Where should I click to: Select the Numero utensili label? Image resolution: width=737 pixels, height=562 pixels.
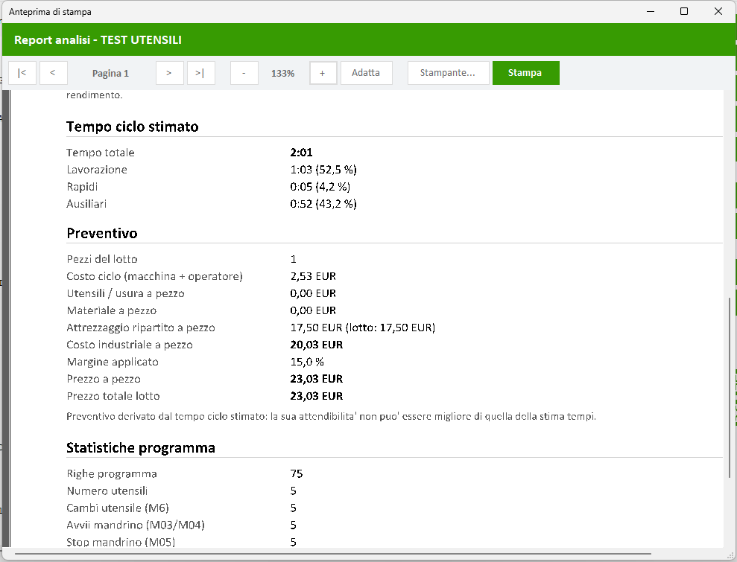coord(107,491)
